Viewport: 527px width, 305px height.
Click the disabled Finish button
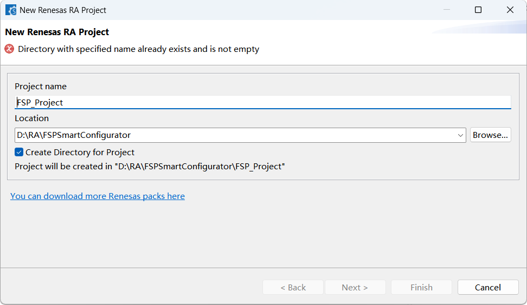coord(421,287)
